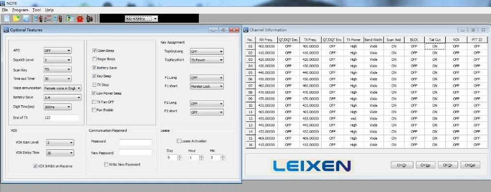Save using the blue floppy disk icon
The width and height of the screenshot is (491, 192).
[26, 19]
